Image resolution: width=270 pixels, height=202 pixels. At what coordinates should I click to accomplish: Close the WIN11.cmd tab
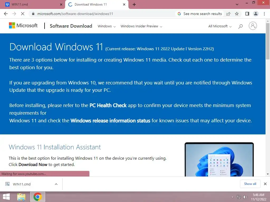click(x=61, y=4)
